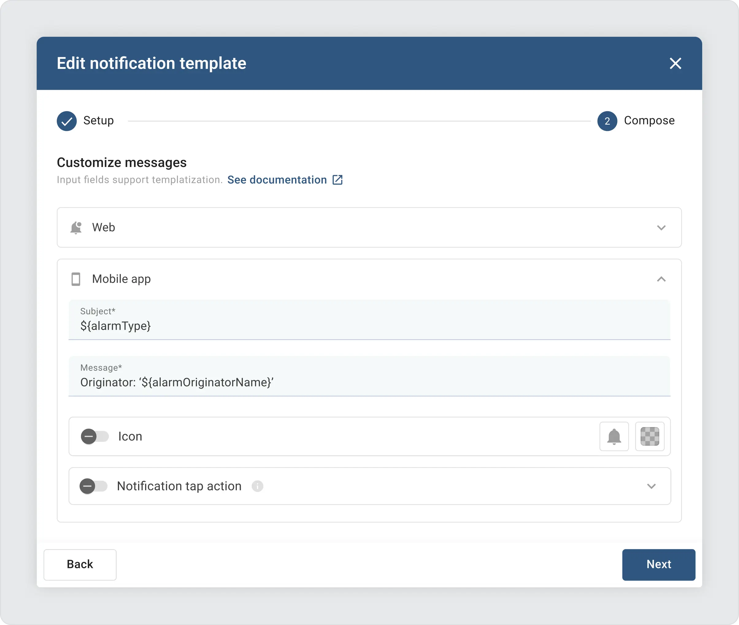
Task: Expand the Web message section
Action: (x=661, y=228)
